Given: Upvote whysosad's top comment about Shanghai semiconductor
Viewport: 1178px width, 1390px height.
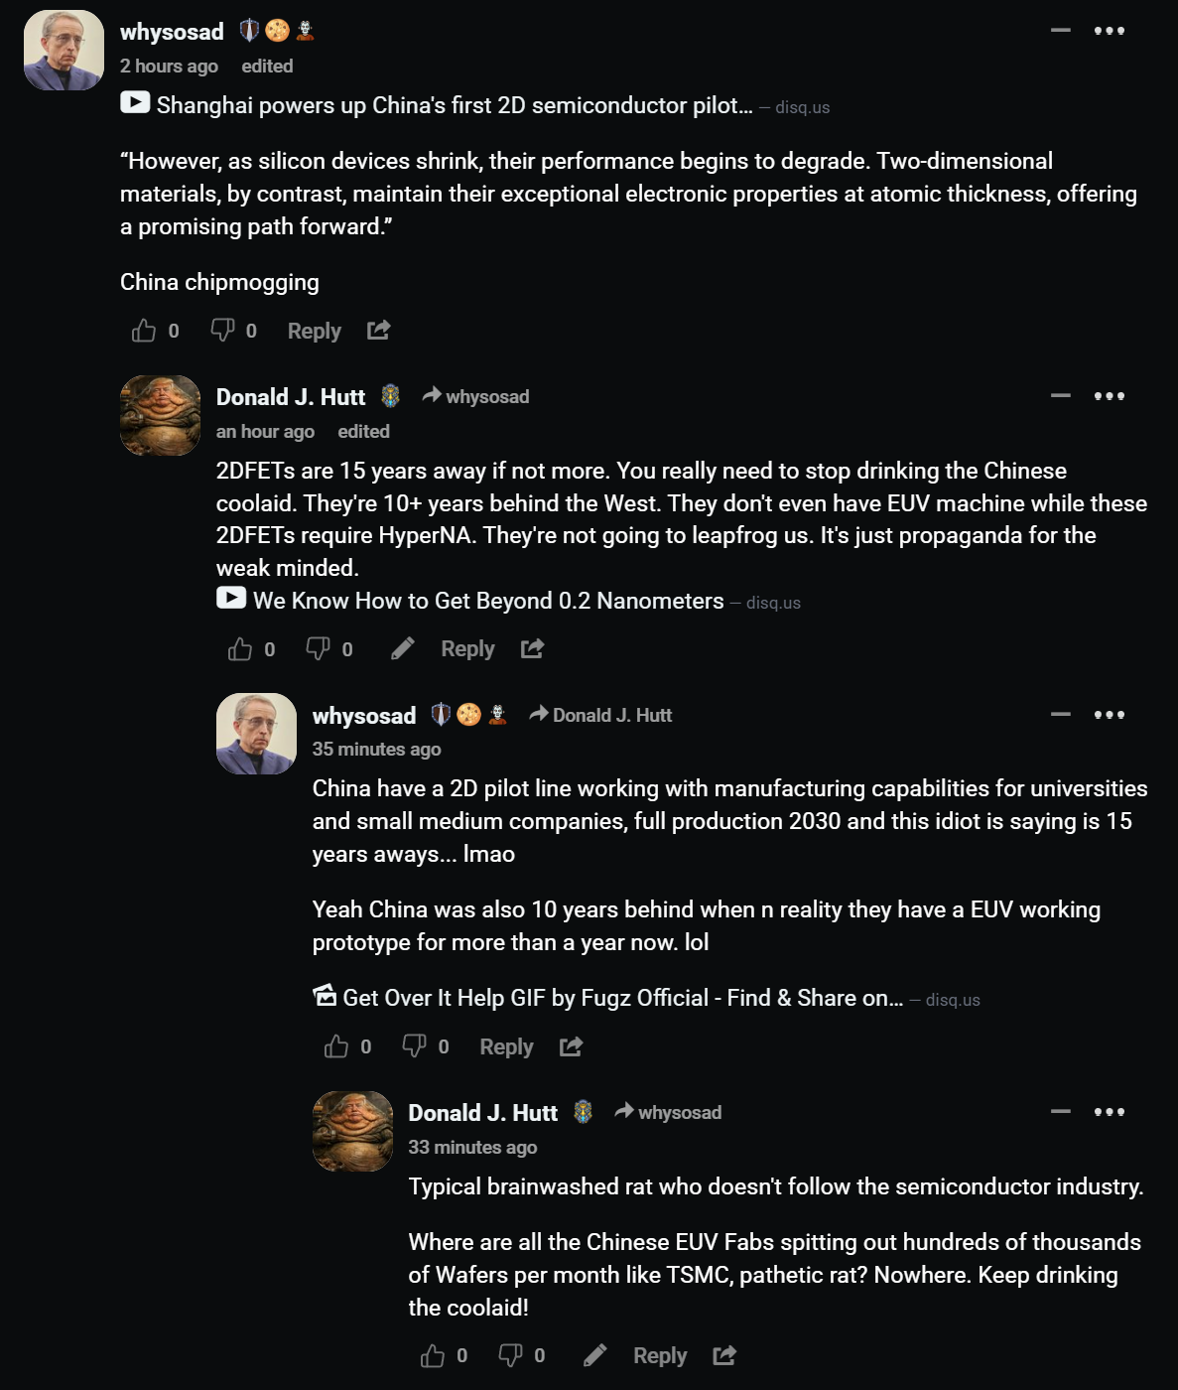Looking at the screenshot, I should pyautogui.click(x=144, y=331).
